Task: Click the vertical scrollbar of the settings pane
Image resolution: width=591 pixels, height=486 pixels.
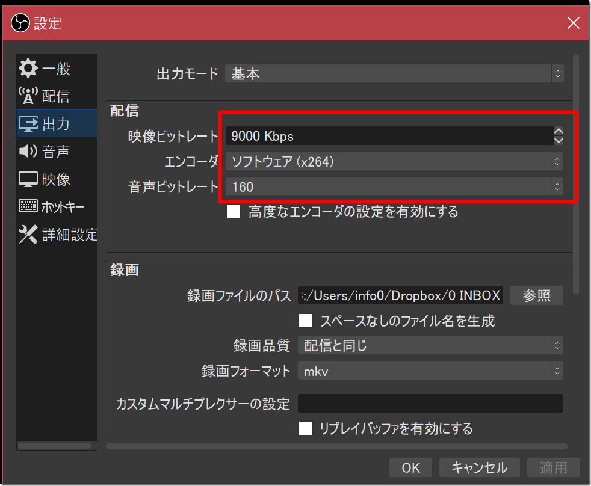Action: pos(575,174)
